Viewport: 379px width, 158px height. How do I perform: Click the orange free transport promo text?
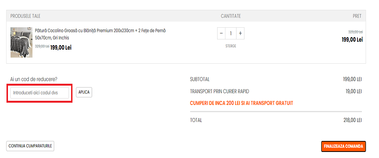tap(241, 103)
